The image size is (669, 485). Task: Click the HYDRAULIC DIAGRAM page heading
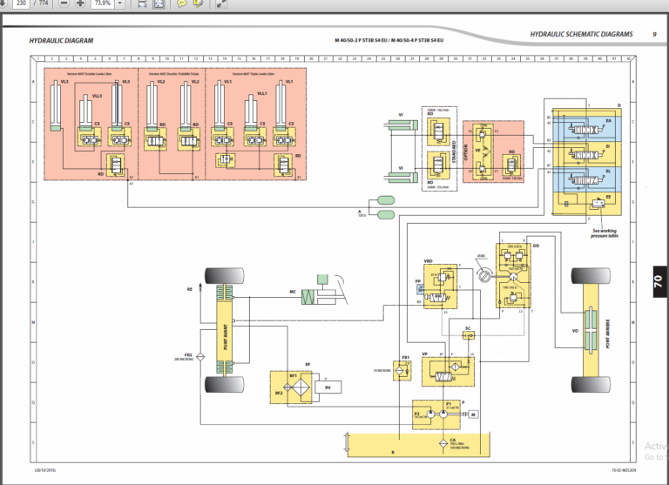[61, 40]
